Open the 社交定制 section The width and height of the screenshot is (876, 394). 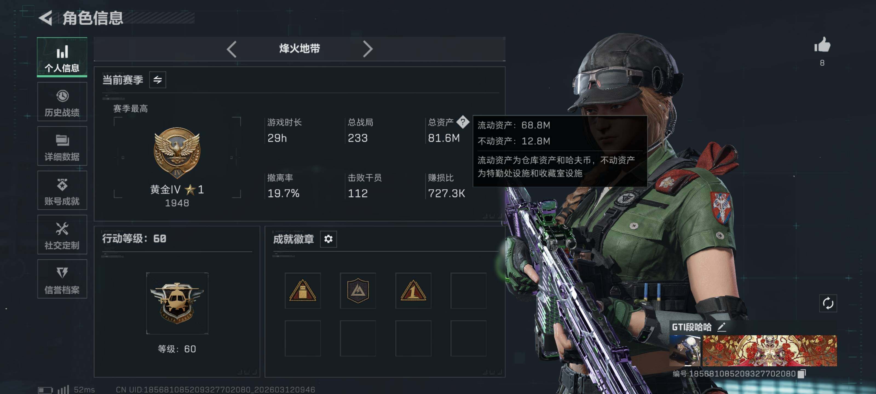point(62,234)
